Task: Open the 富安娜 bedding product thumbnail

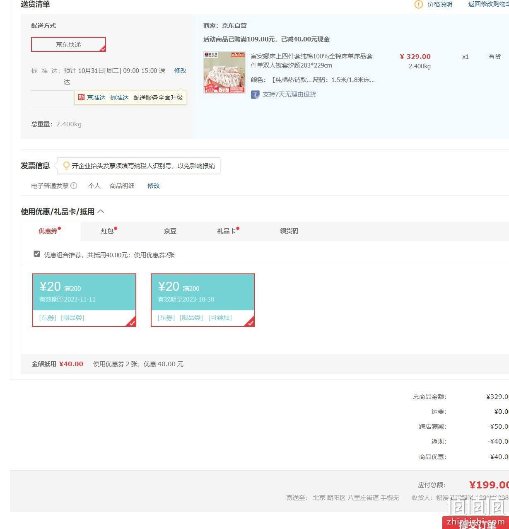Action: (224, 72)
